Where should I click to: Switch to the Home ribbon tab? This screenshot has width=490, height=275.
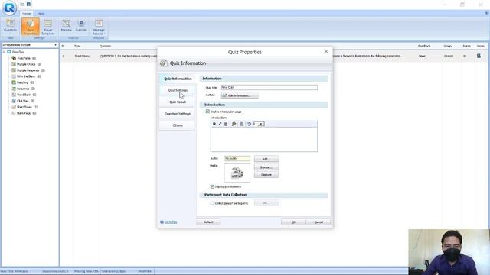pos(26,14)
